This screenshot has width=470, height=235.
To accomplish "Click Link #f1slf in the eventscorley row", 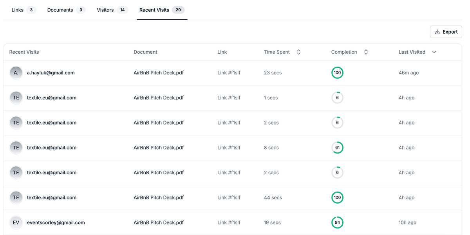I will coord(229,222).
